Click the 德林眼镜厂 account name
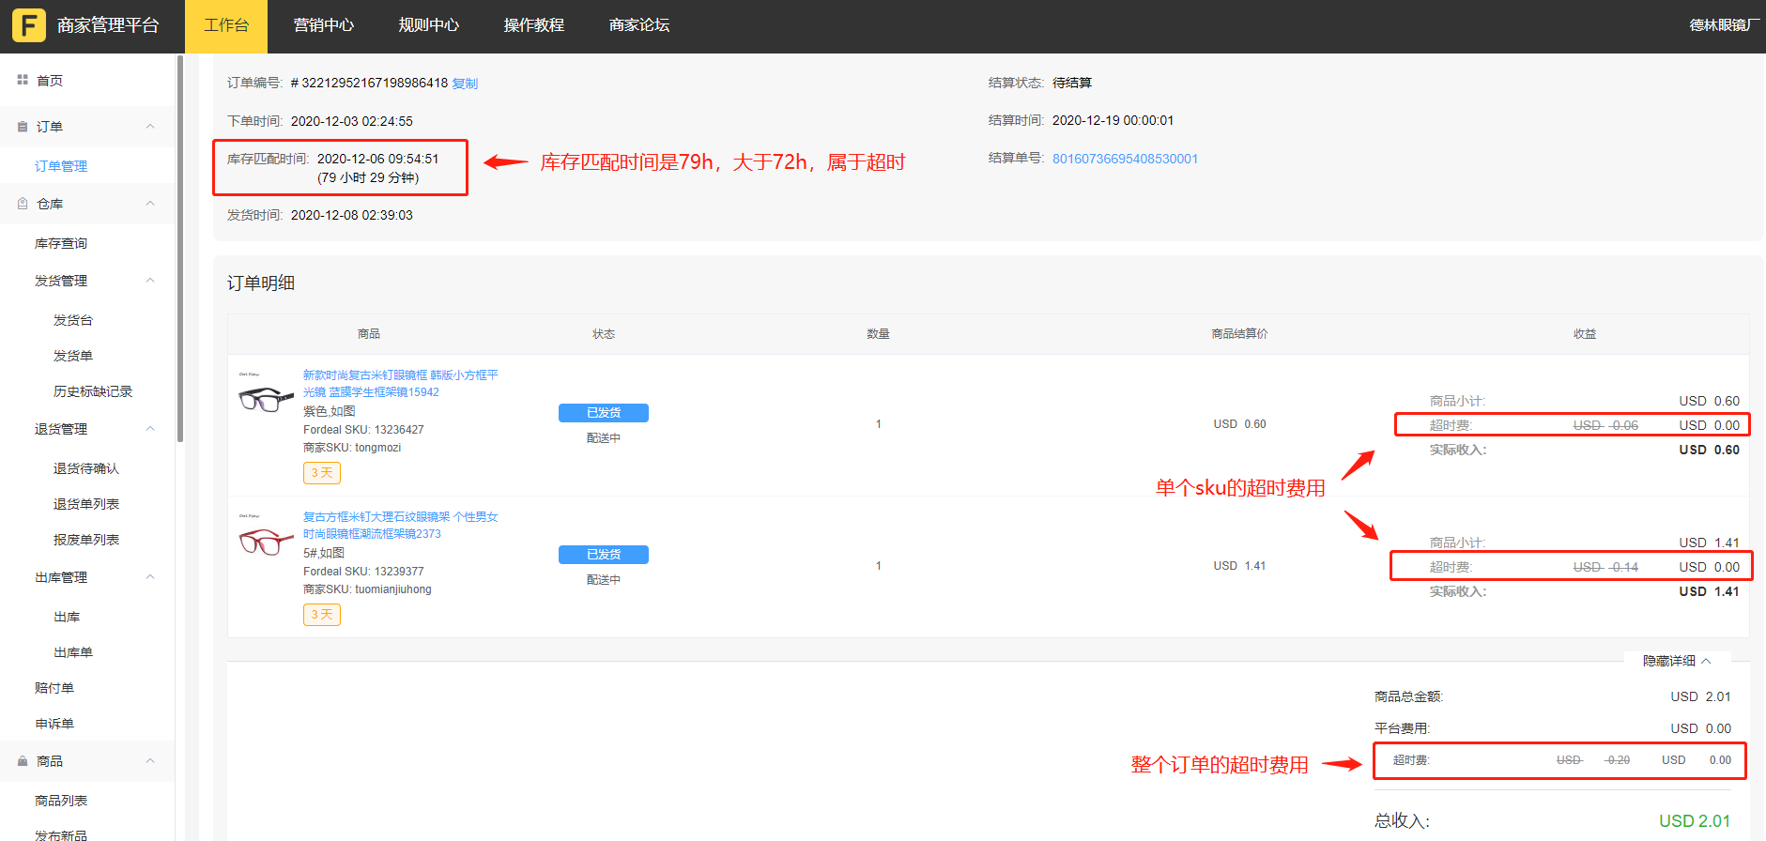Image resolution: width=1766 pixels, height=841 pixels. pos(1723,25)
